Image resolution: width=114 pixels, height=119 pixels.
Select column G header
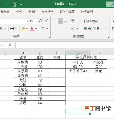pos(78,53)
